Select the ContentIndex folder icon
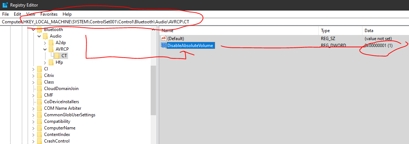This screenshot has height=144, width=409. [39, 134]
